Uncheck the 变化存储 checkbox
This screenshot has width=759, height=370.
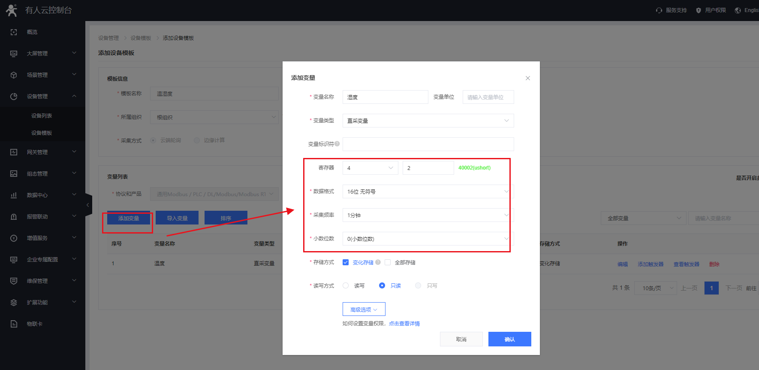(346, 262)
